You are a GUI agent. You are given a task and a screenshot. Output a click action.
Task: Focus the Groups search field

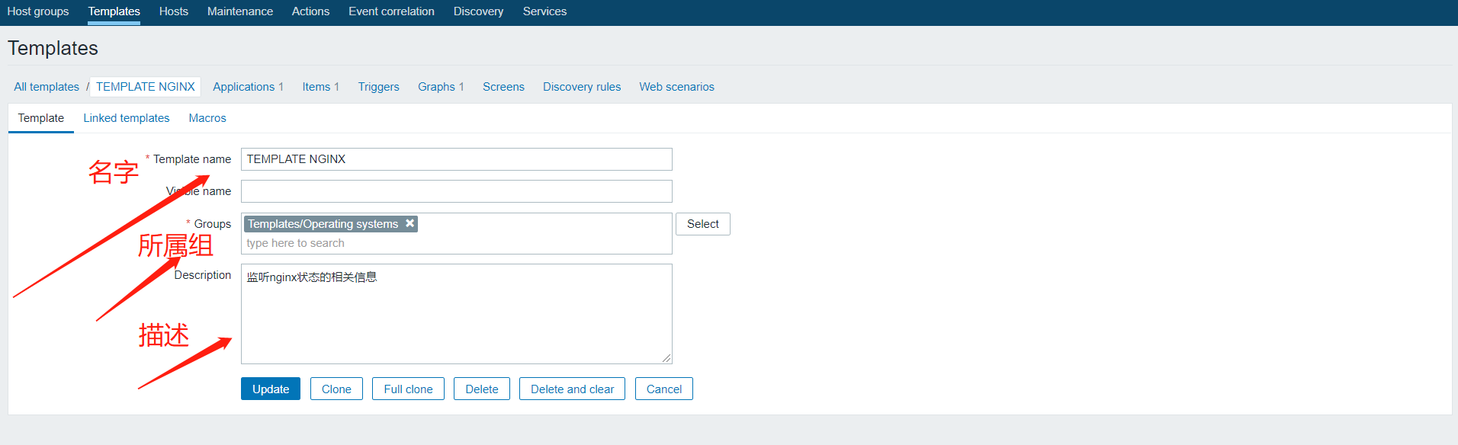(x=457, y=243)
